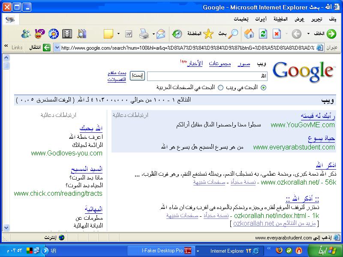343x257 pixels.
Task: Open the عرض menu
Action: click(299, 19)
